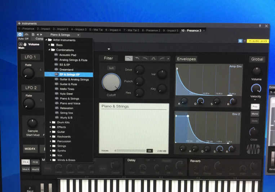Open dropdown arrow after 10 - Presence 3 tab

(204, 31)
